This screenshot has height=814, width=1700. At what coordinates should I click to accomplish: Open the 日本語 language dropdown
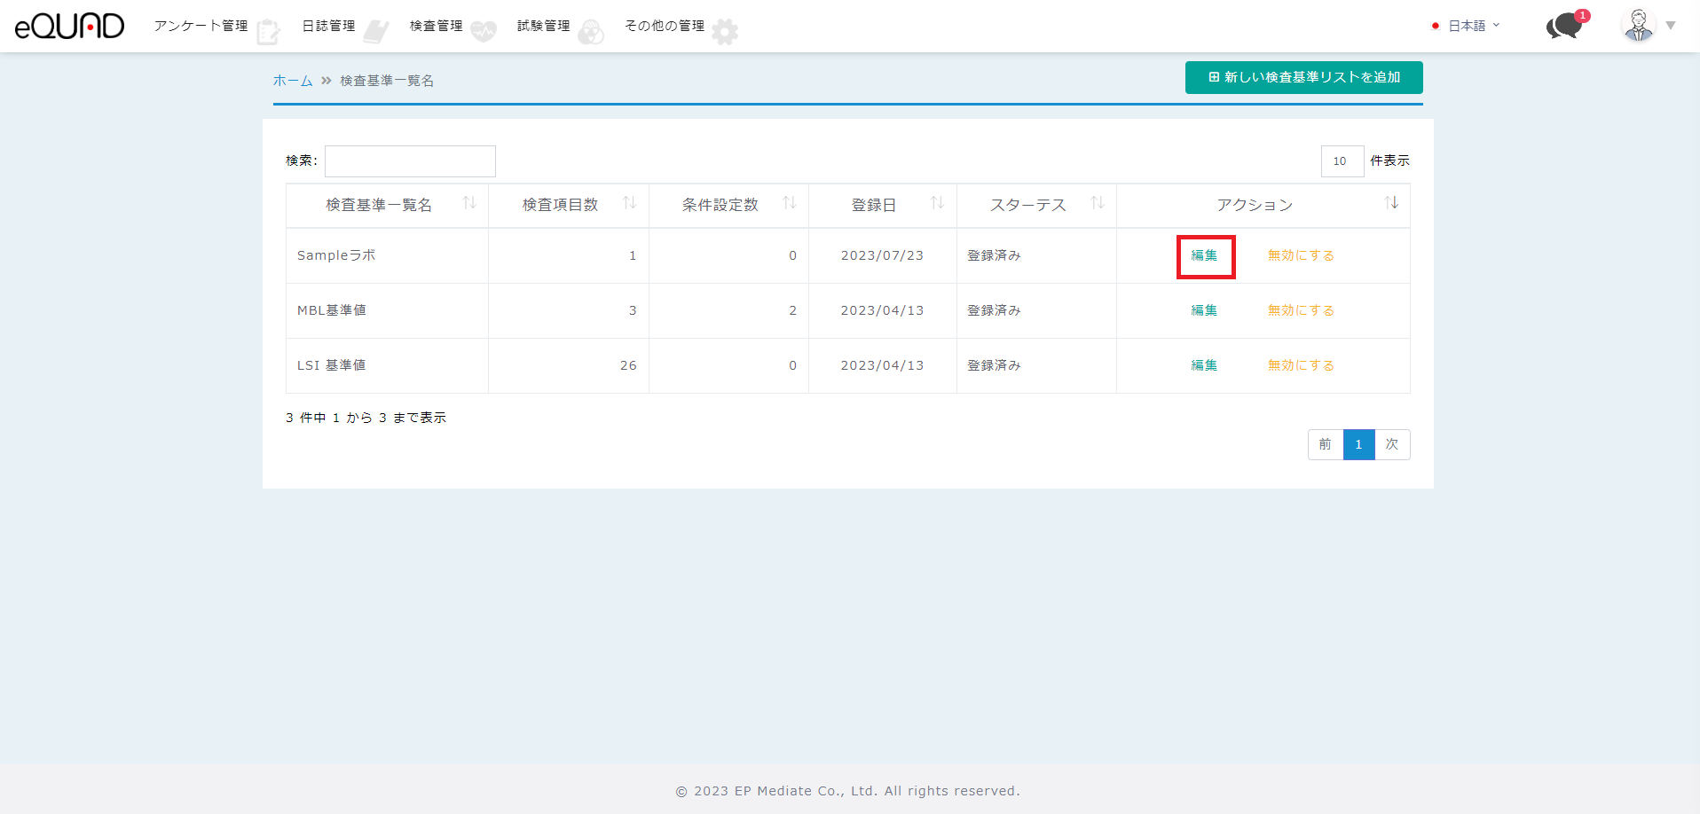[1467, 26]
